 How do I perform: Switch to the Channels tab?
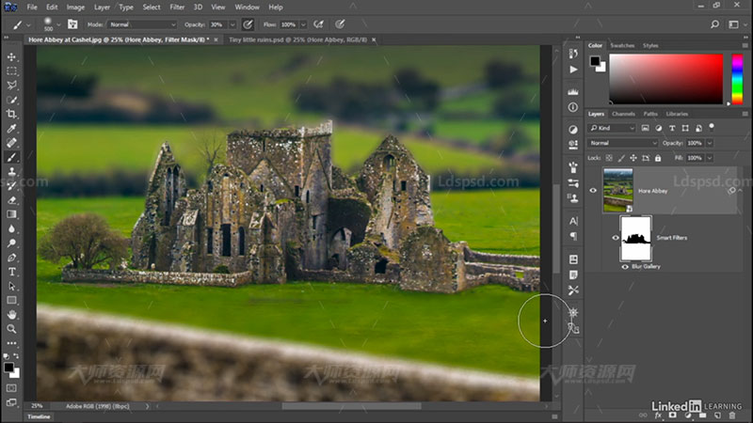pos(623,114)
